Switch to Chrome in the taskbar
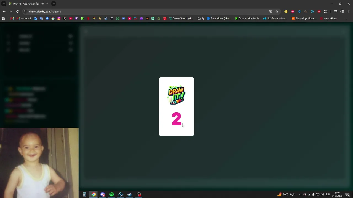The image size is (353, 198). 94,194
